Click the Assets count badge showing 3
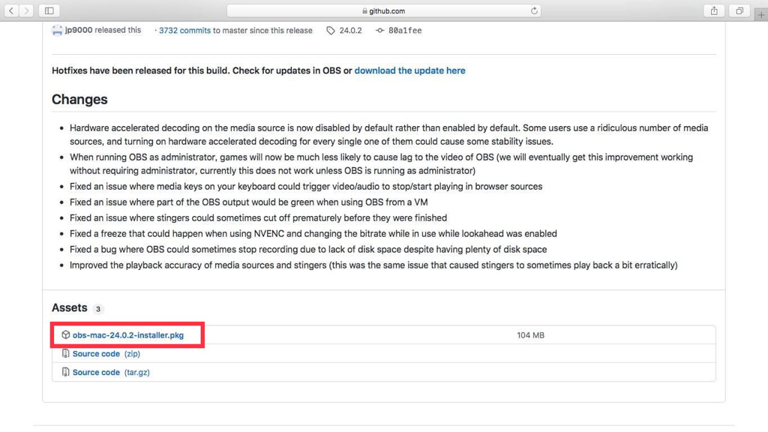 98,309
